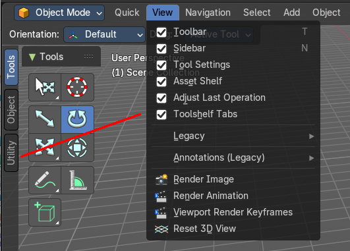Click the Sidebar N shortcut label
This screenshot has width=350, height=251.
point(305,48)
